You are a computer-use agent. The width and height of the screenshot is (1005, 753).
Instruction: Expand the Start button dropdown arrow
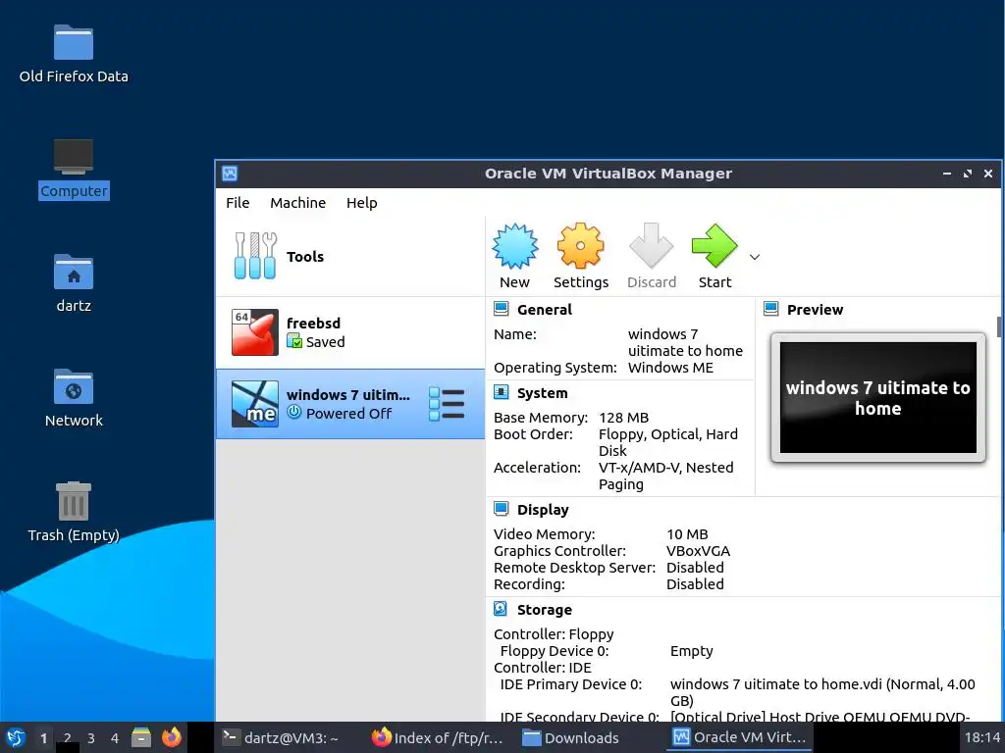[x=755, y=257]
